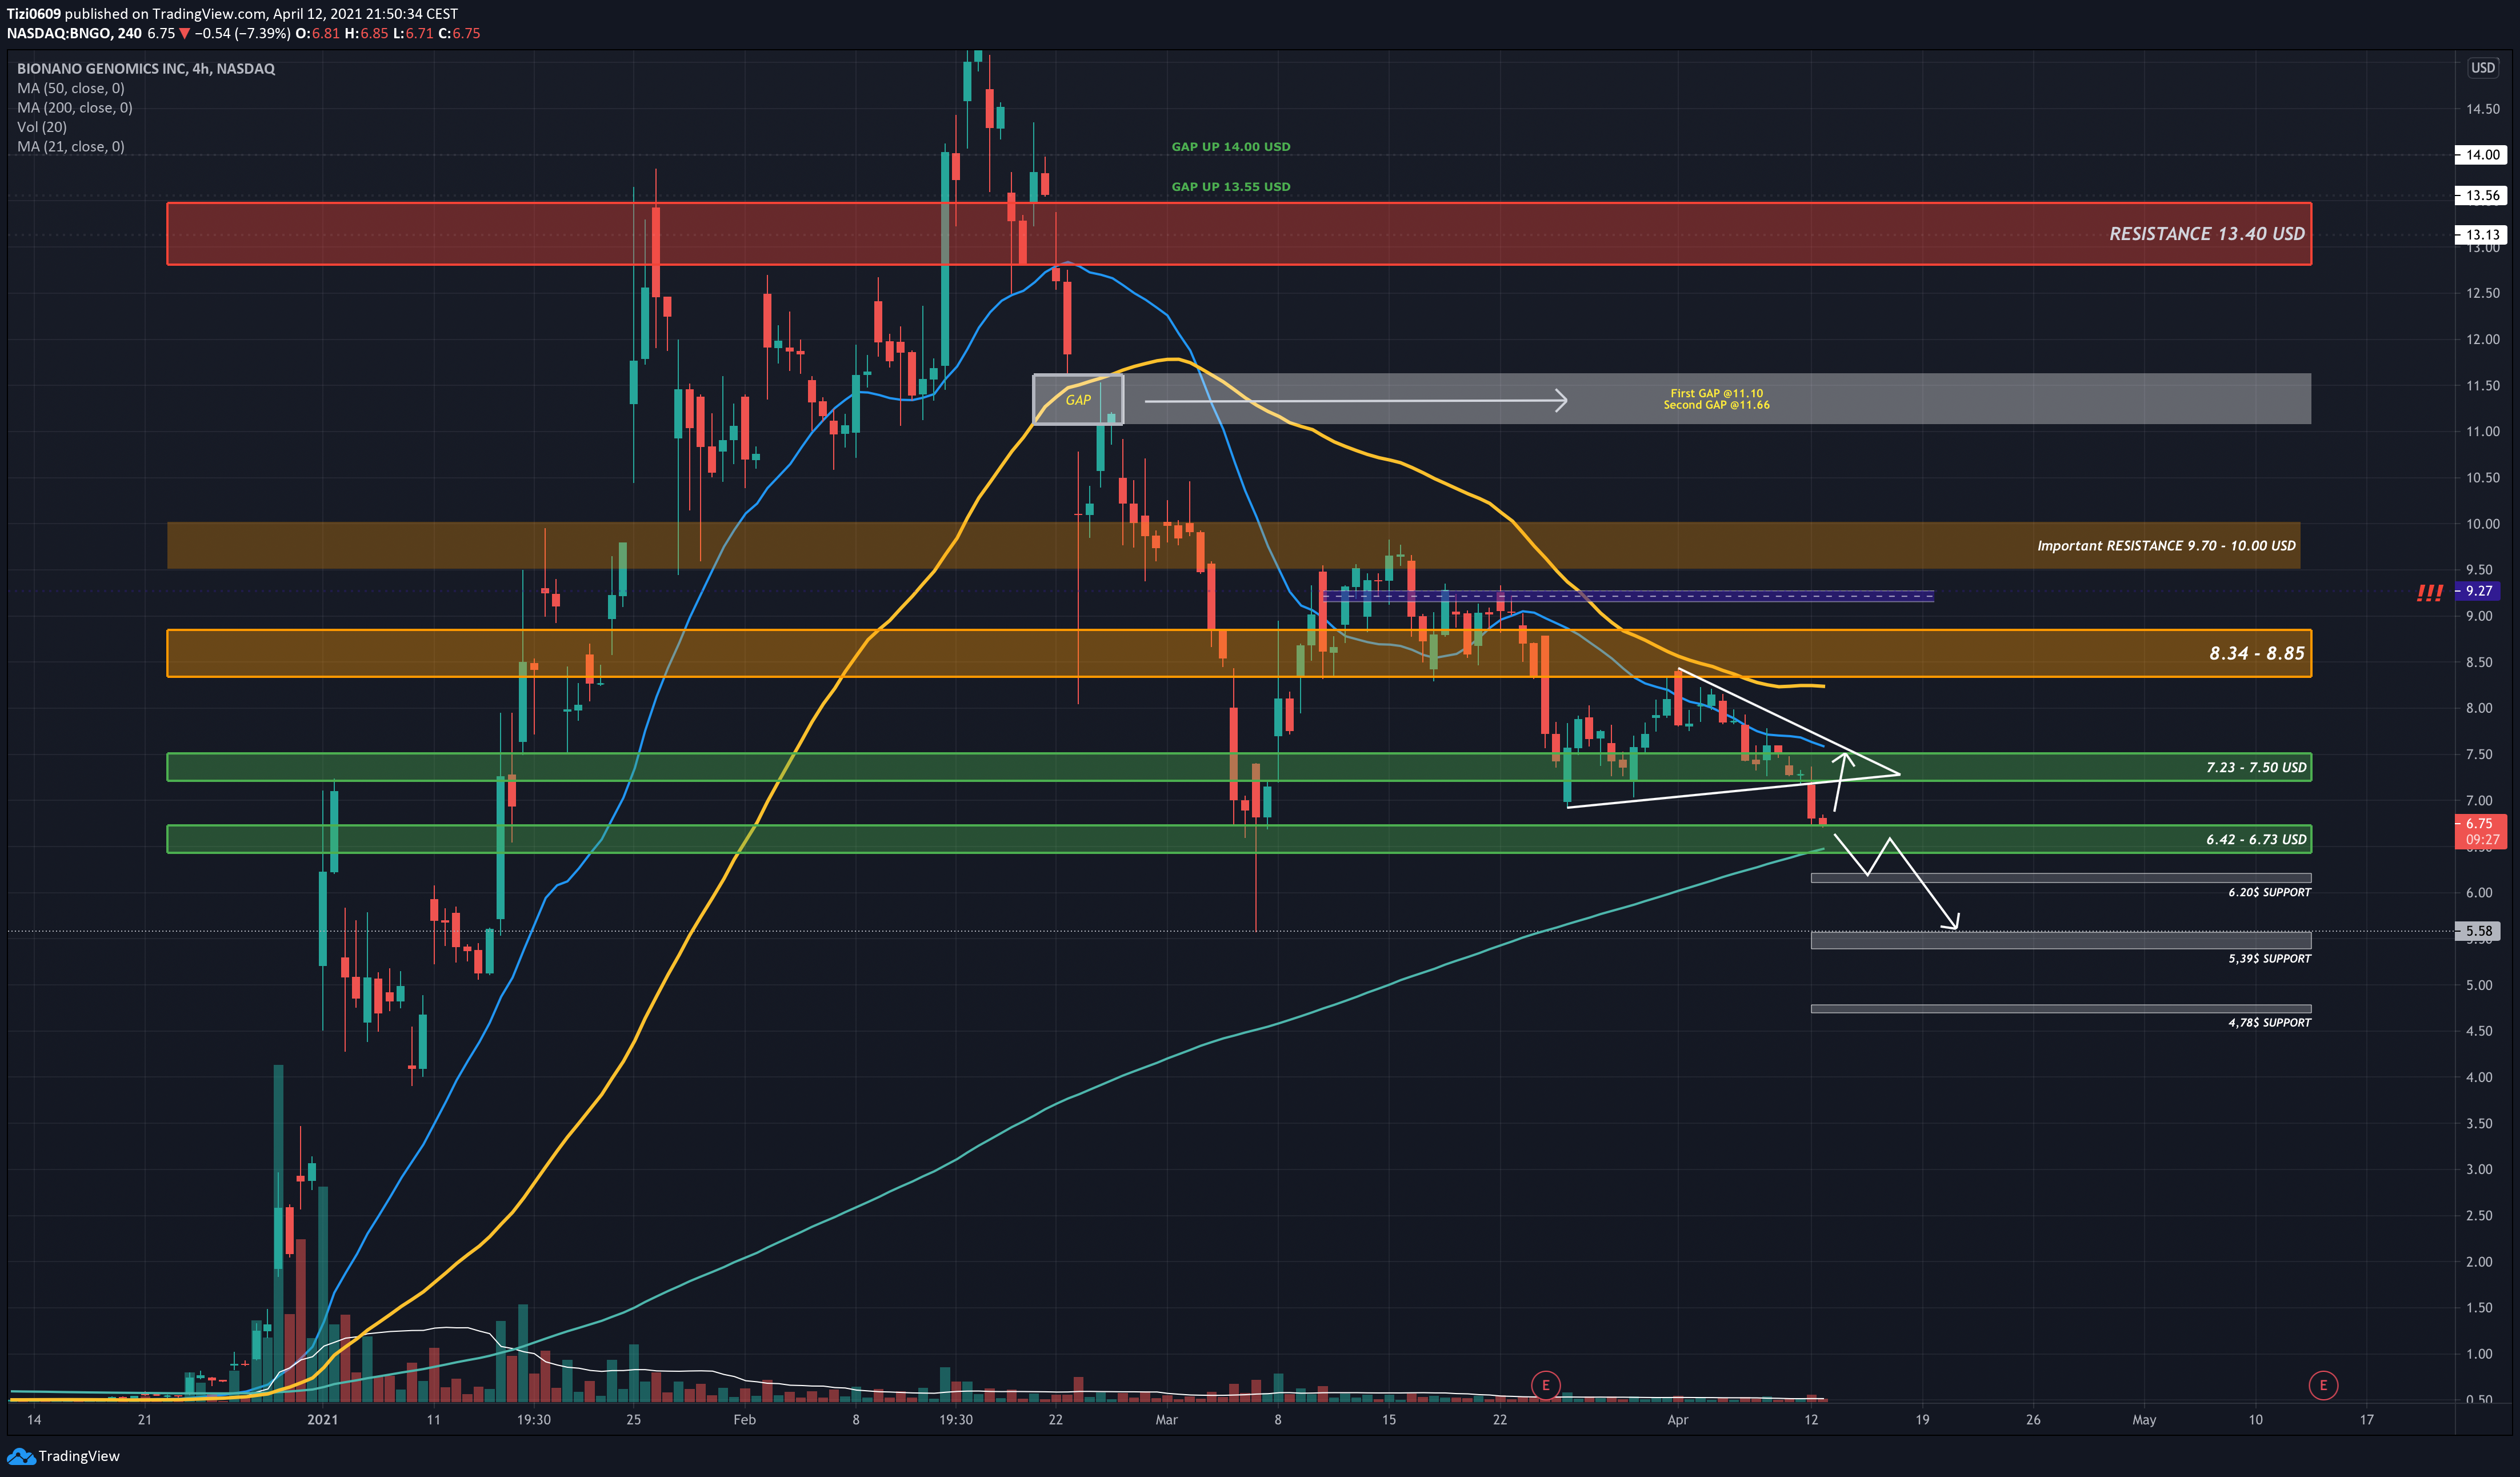The image size is (2520, 1477).
Task: Click the 'Feb' label on time axis
Action: [744, 1419]
